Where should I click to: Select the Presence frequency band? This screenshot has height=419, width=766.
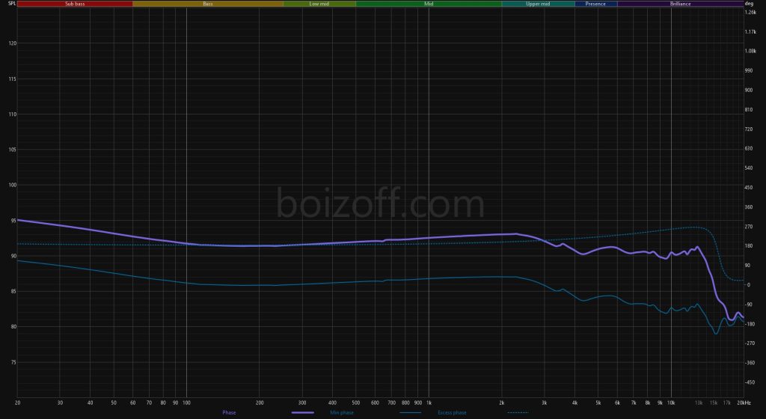click(x=595, y=4)
